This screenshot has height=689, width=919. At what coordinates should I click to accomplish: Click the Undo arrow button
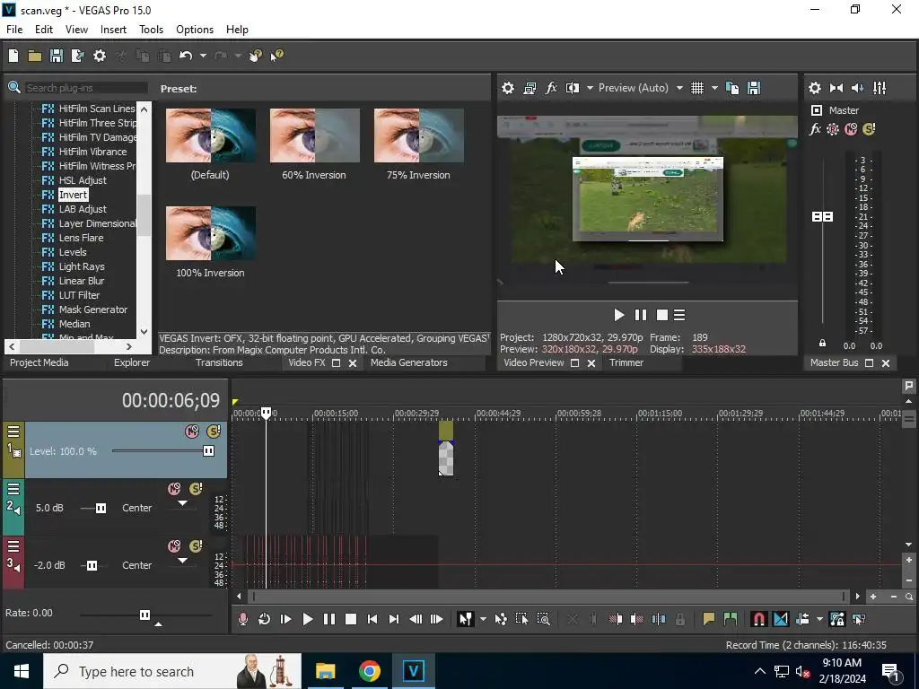pos(186,56)
